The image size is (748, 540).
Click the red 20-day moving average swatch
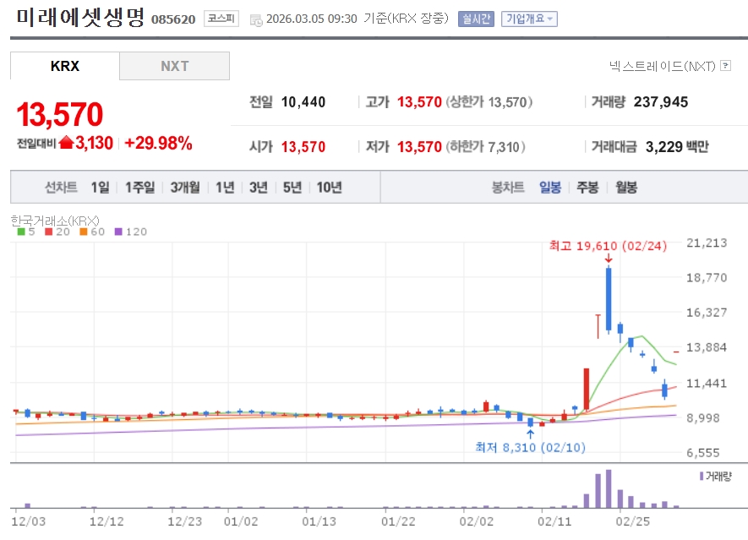coord(48,232)
